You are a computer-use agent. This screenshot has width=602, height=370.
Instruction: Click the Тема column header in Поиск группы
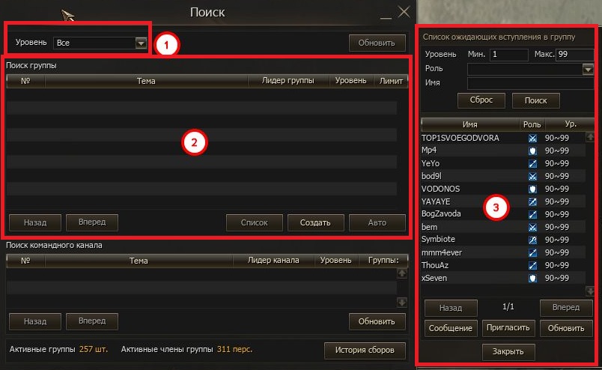click(146, 81)
